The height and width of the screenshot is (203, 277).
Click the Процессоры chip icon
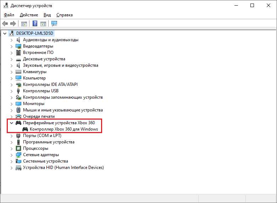pyautogui.click(x=19, y=148)
